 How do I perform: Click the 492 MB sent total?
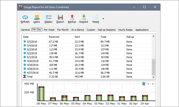(x=79, y=77)
